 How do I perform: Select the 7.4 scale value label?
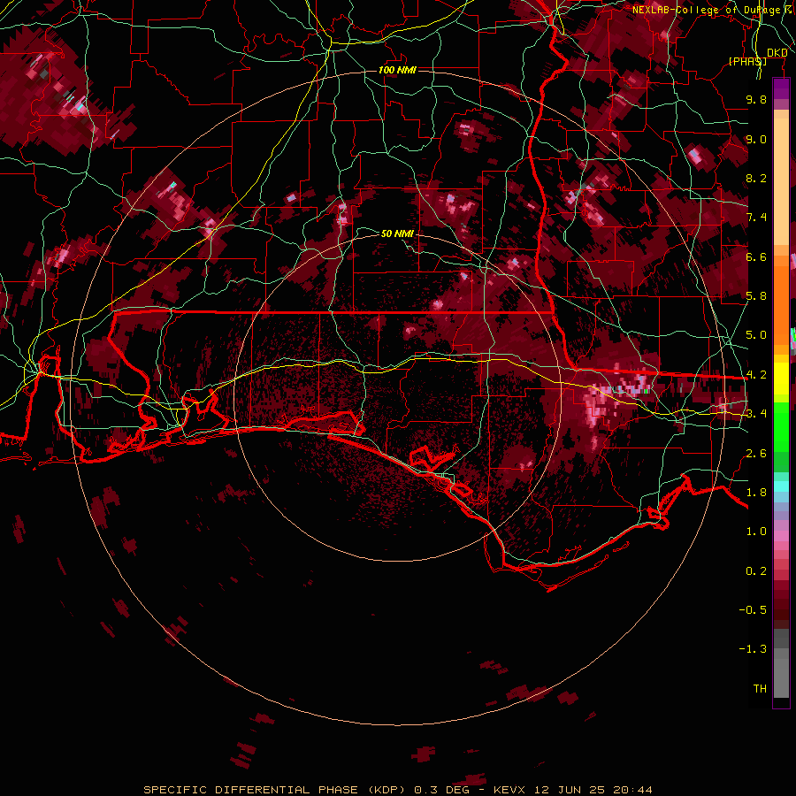click(x=756, y=218)
